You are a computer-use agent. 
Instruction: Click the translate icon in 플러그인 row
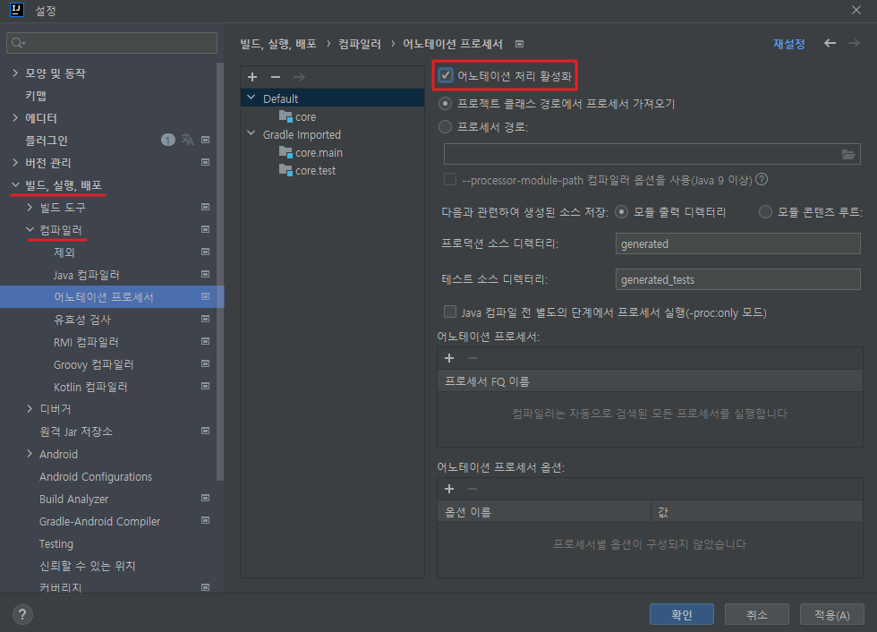pyautogui.click(x=187, y=140)
